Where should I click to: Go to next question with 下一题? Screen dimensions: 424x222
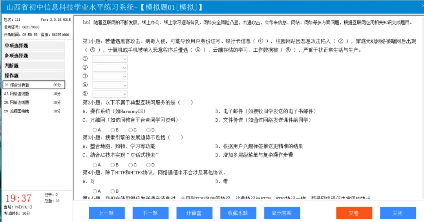[x=150, y=213]
